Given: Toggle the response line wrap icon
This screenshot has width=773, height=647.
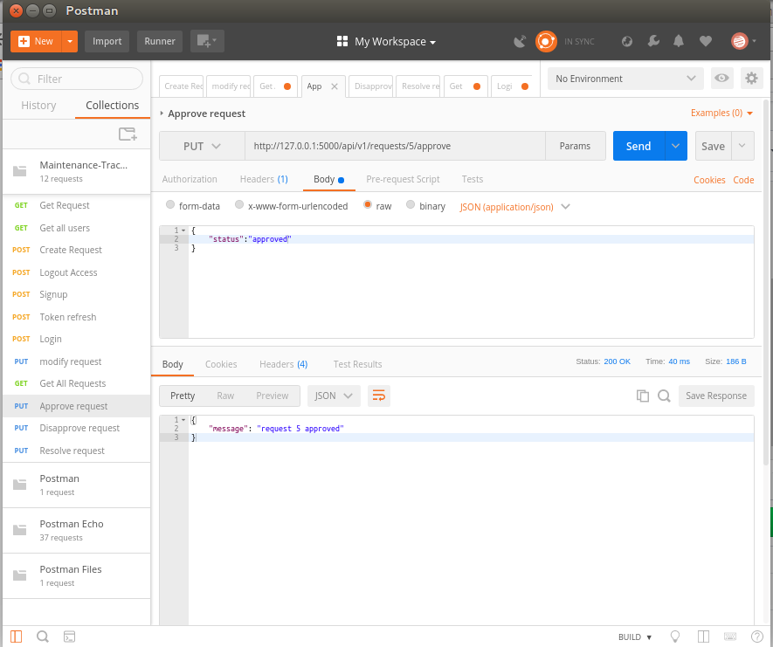Looking at the screenshot, I should point(378,396).
